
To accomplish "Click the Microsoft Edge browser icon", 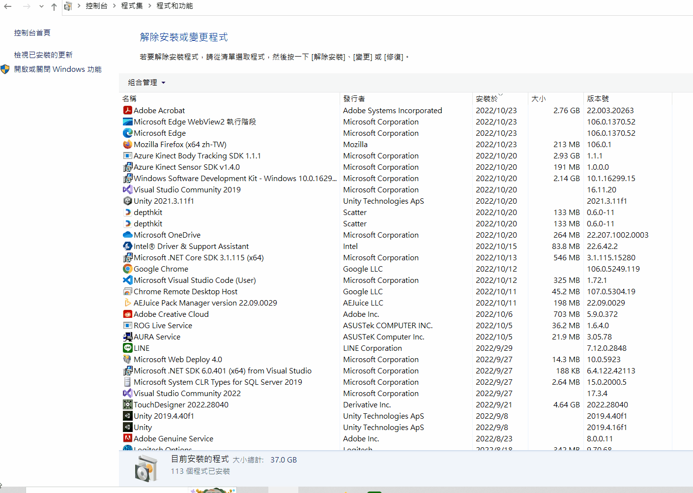I will point(128,133).
